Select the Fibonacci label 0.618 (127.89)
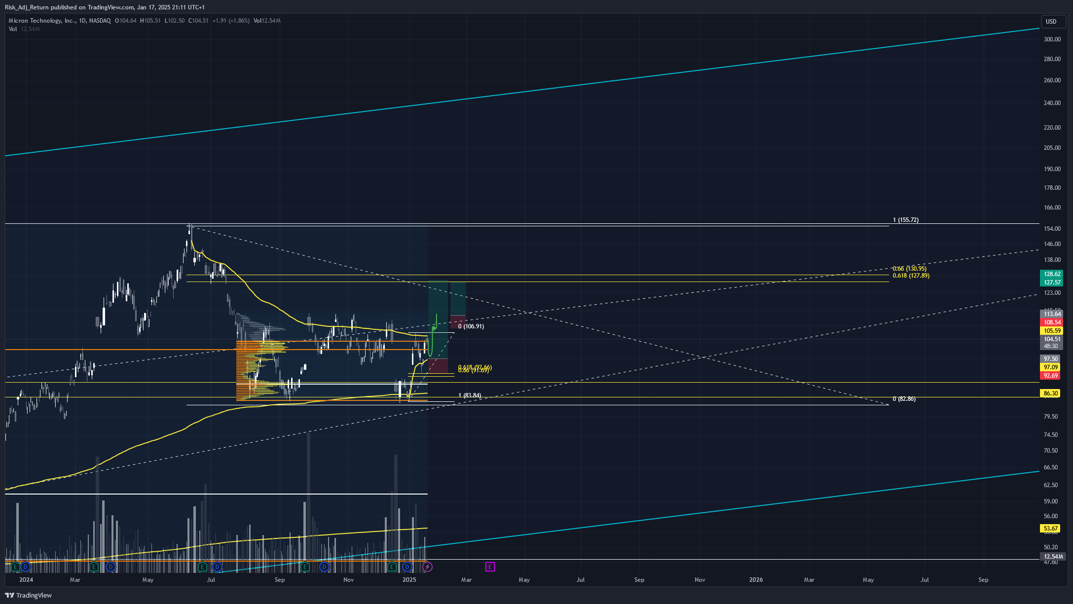The width and height of the screenshot is (1073, 604). click(x=911, y=276)
